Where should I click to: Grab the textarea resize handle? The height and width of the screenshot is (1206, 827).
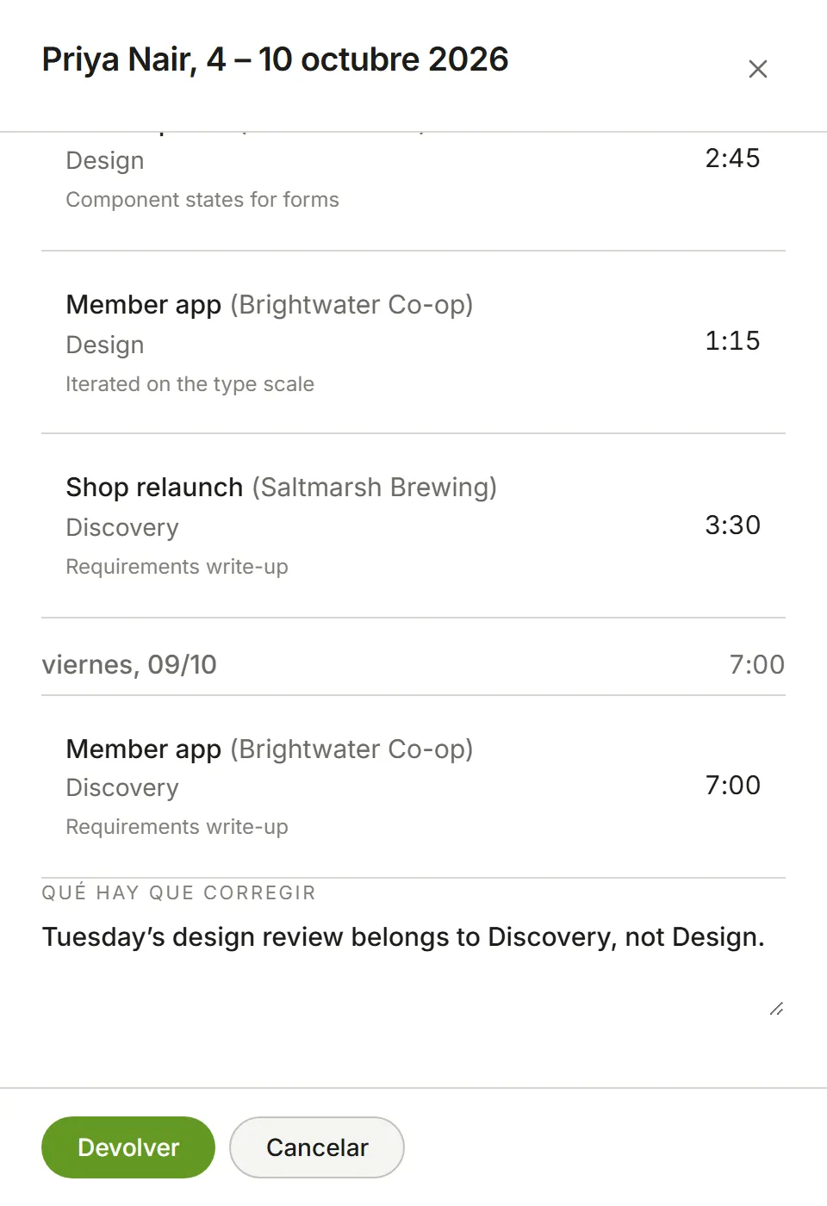tap(776, 1009)
